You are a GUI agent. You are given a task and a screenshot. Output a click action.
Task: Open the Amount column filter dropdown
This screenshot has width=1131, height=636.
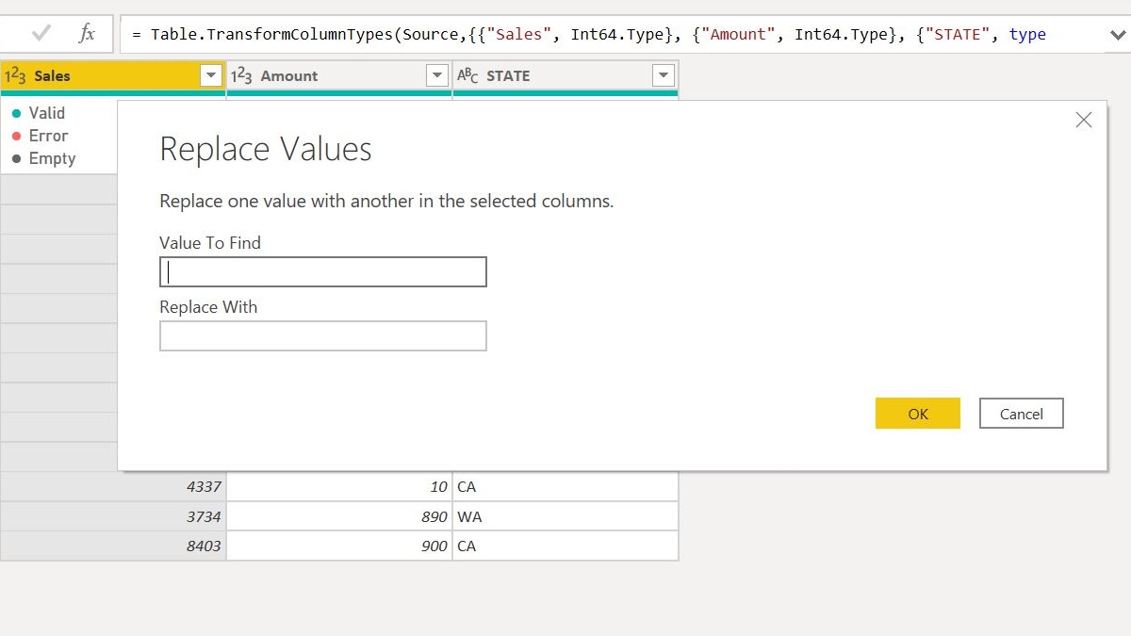(x=436, y=75)
